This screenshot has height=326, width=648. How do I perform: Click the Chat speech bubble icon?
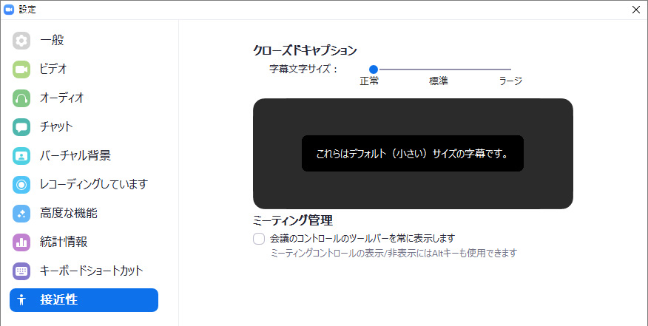pos(21,126)
